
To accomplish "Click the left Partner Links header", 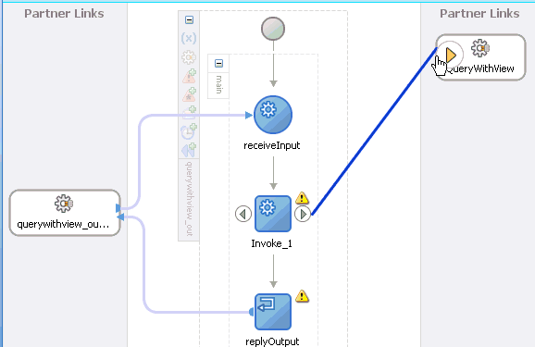I will tap(64, 14).
